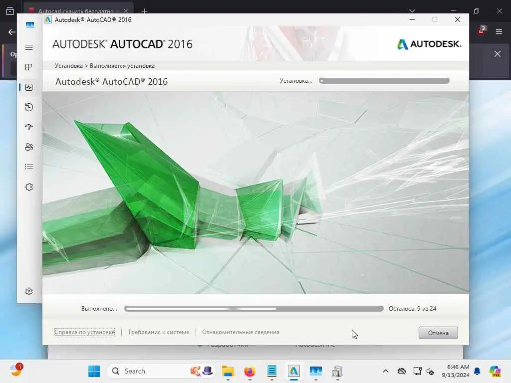The image size is (511, 383).
Task: Open Task Manager settings gear
Action: 29,291
